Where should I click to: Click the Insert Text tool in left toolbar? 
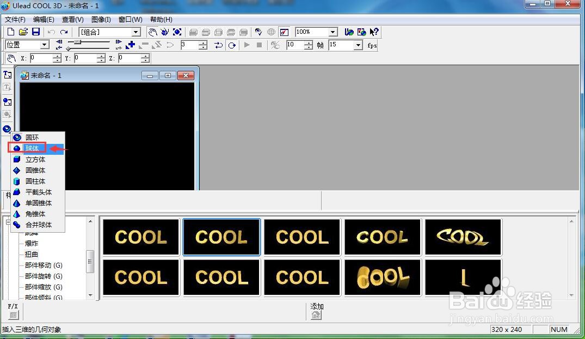(x=7, y=75)
